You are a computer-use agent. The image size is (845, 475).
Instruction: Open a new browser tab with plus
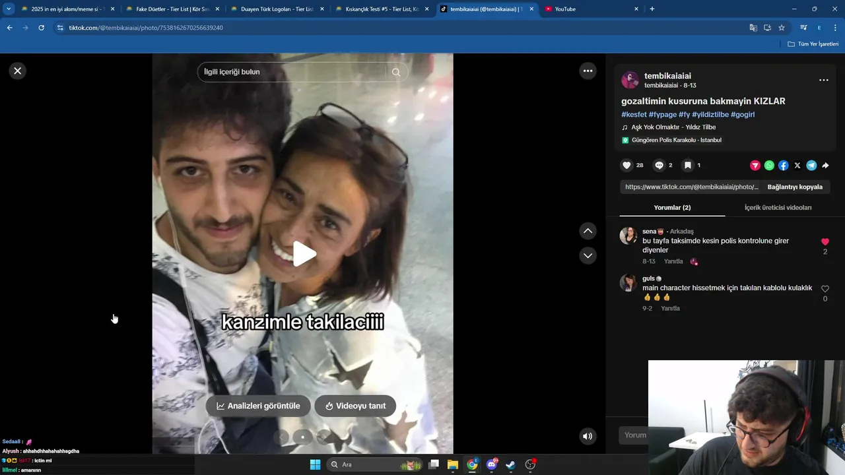[x=652, y=9]
